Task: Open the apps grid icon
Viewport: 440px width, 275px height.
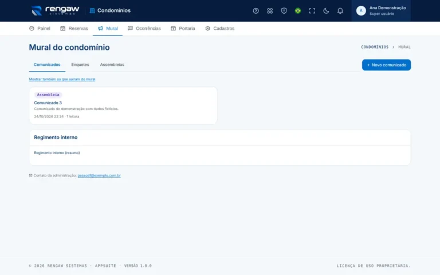Action: tap(270, 11)
